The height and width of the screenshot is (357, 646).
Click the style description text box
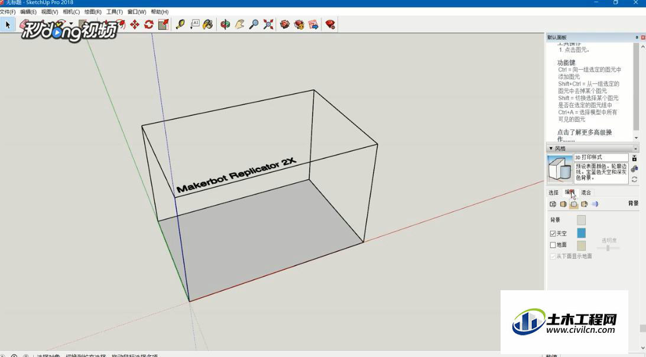click(x=601, y=173)
